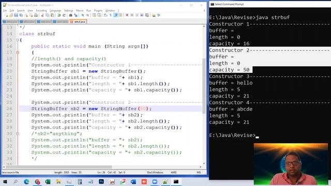Click the Replace toolbar icon

[x=76, y=15]
